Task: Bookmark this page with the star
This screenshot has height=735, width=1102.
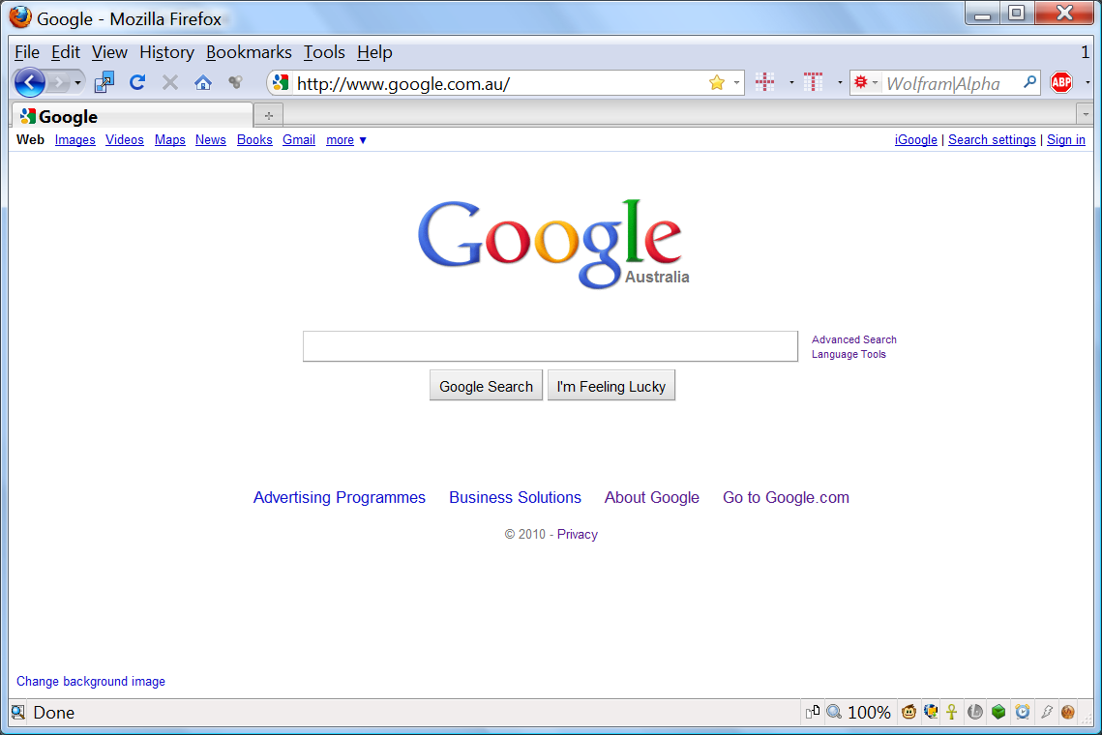Action: click(717, 83)
